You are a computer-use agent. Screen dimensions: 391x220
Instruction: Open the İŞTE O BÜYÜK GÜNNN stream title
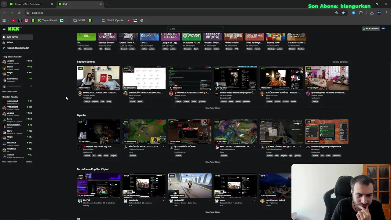tap(185, 147)
